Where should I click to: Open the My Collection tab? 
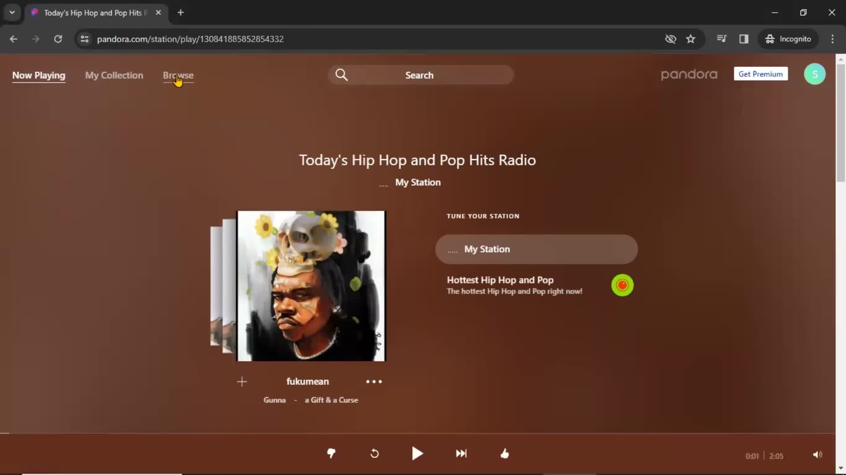(x=114, y=75)
